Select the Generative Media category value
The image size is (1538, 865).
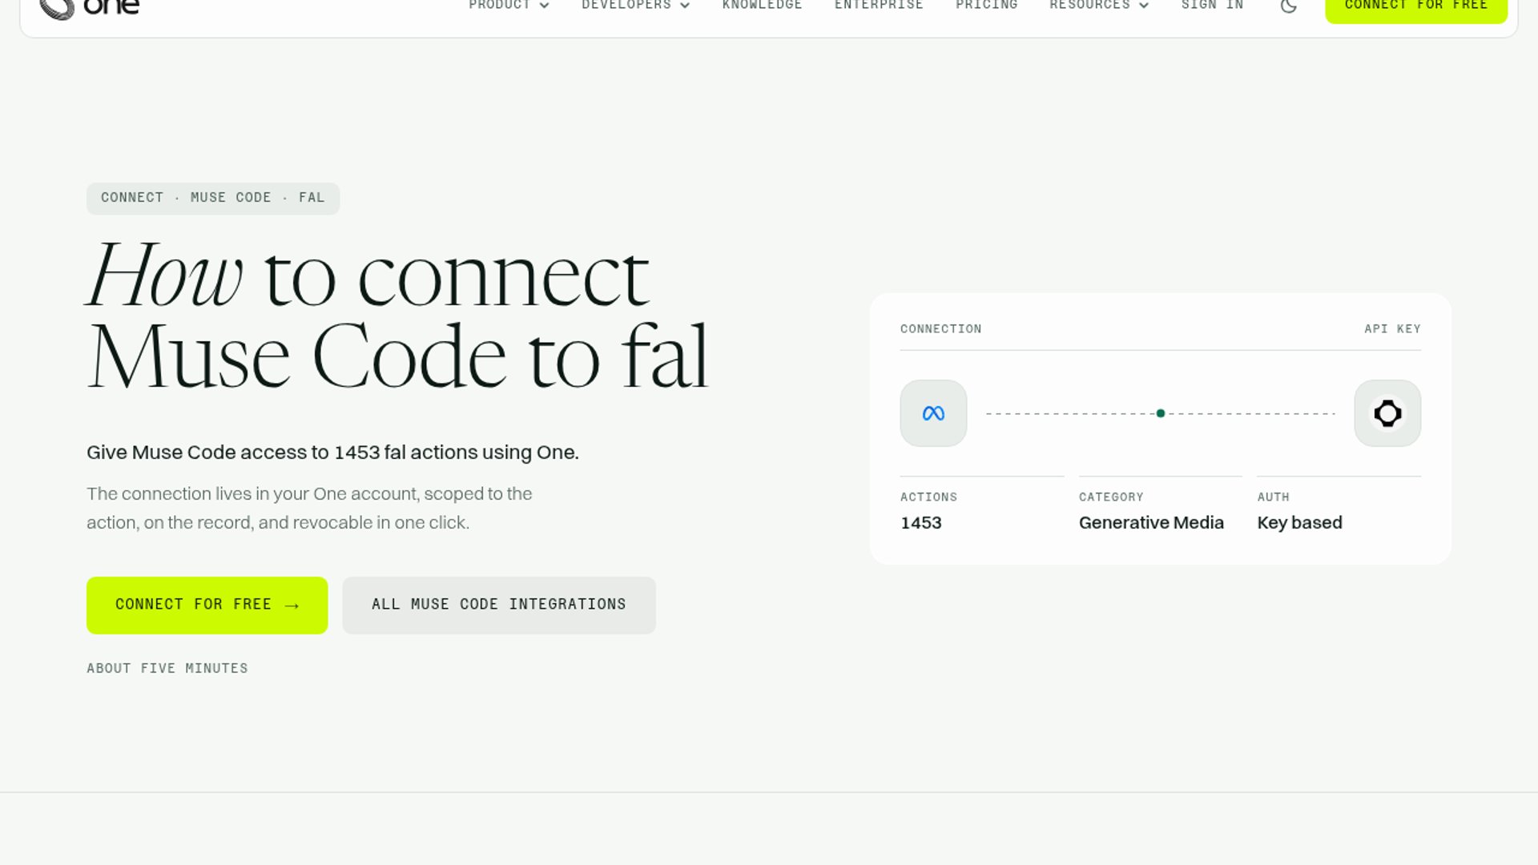[x=1151, y=523]
